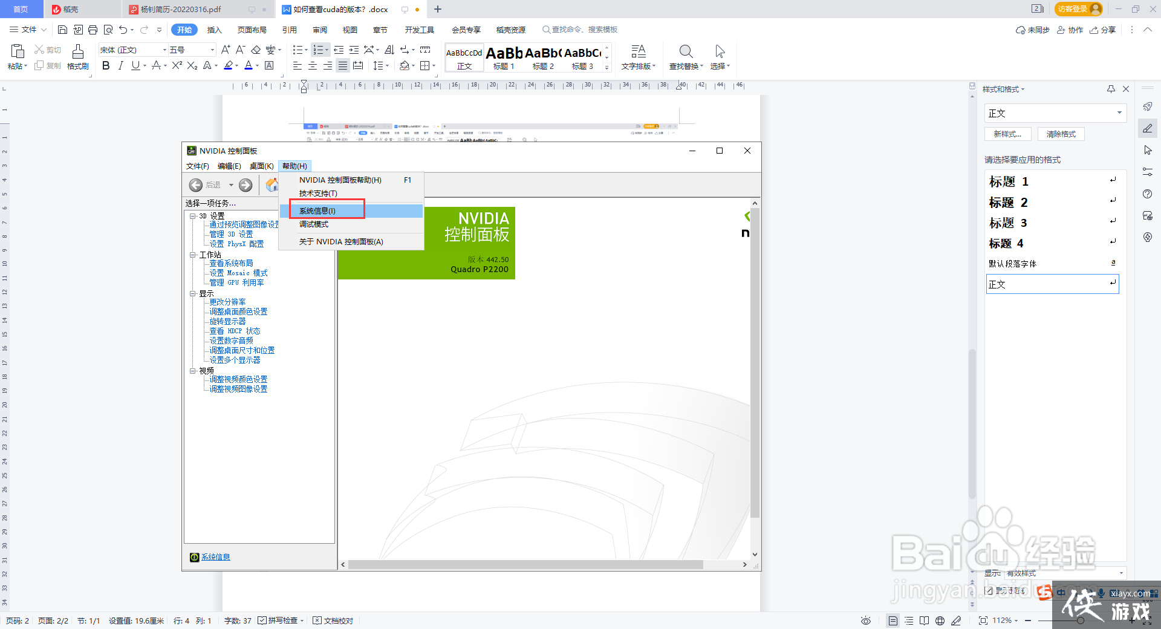1161x629 pixels.
Task: Click the Distributed alignment icon
Action: [358, 65]
